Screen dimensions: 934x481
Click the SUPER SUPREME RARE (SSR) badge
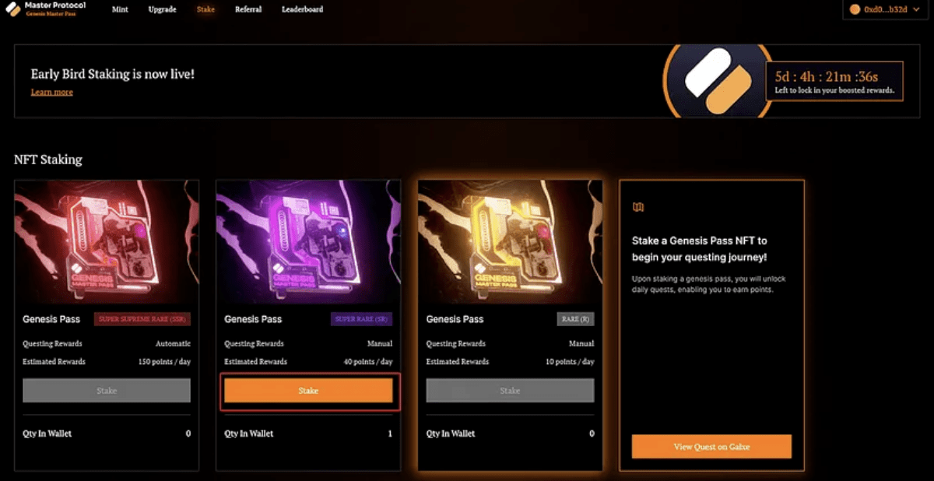pyautogui.click(x=142, y=319)
